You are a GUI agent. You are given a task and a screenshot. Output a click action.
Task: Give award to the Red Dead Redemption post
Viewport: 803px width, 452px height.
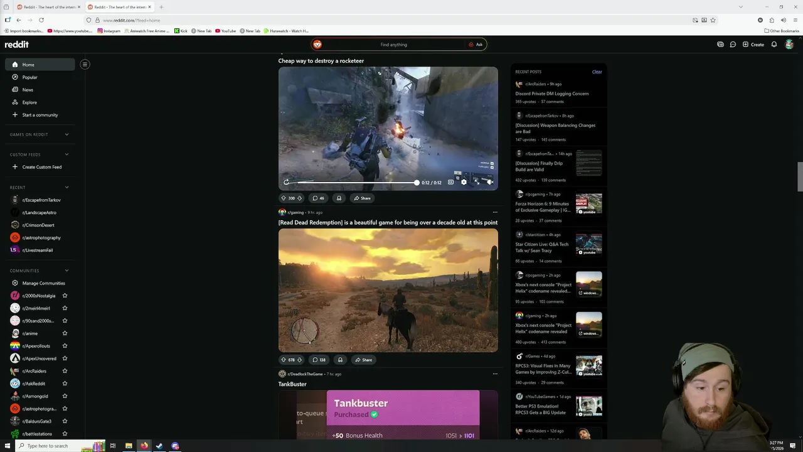pos(340,360)
